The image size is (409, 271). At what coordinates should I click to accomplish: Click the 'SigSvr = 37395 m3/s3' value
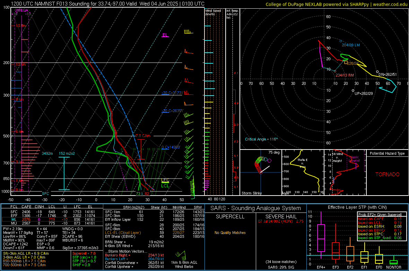click(80, 248)
